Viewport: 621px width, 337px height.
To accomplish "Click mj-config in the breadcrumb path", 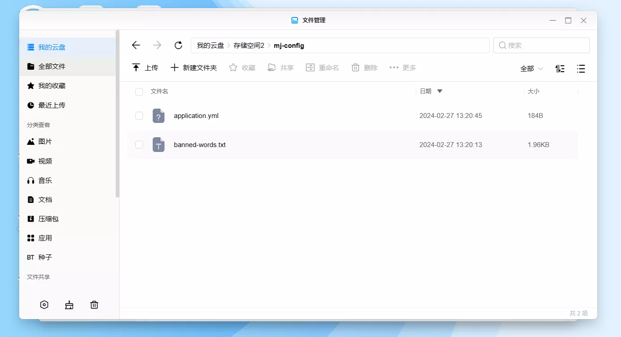I will point(289,45).
